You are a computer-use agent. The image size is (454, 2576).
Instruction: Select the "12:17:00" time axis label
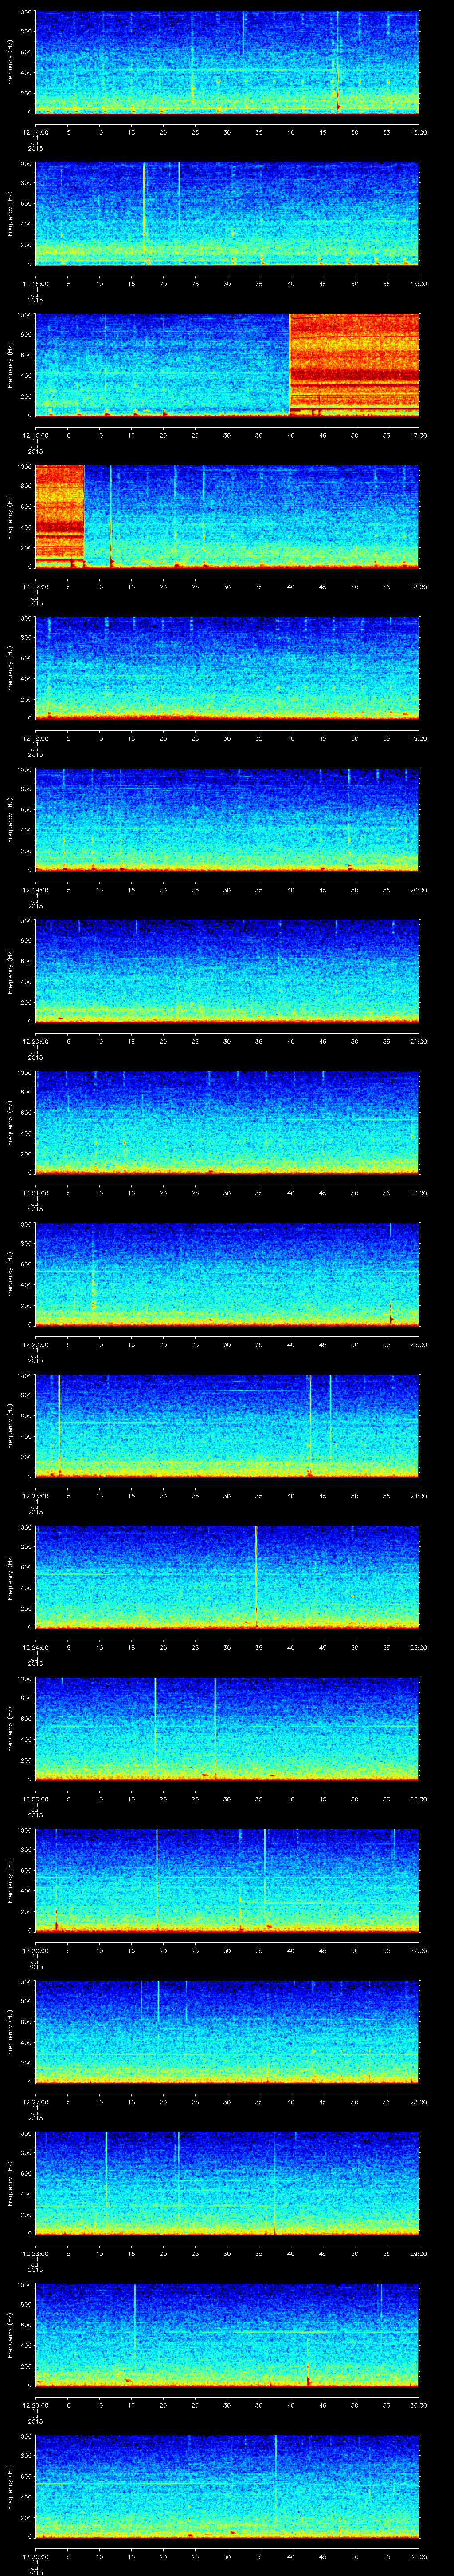[x=35, y=587]
